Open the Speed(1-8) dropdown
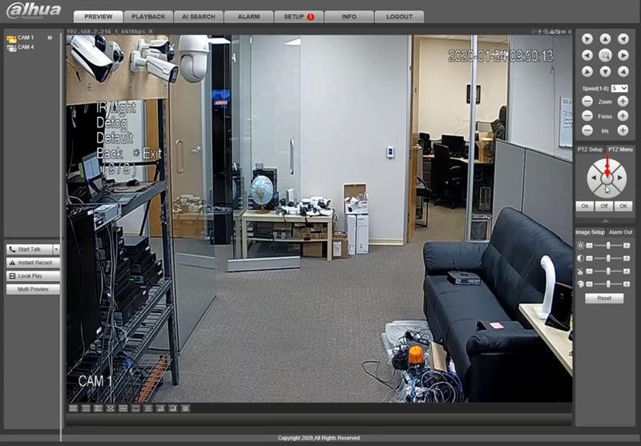The image size is (641, 446). pyautogui.click(x=619, y=88)
